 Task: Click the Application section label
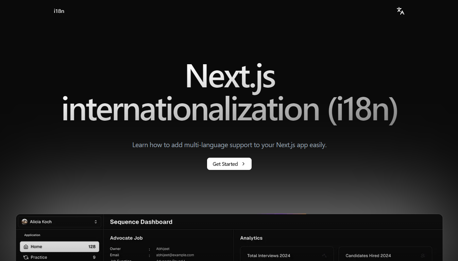(32, 235)
